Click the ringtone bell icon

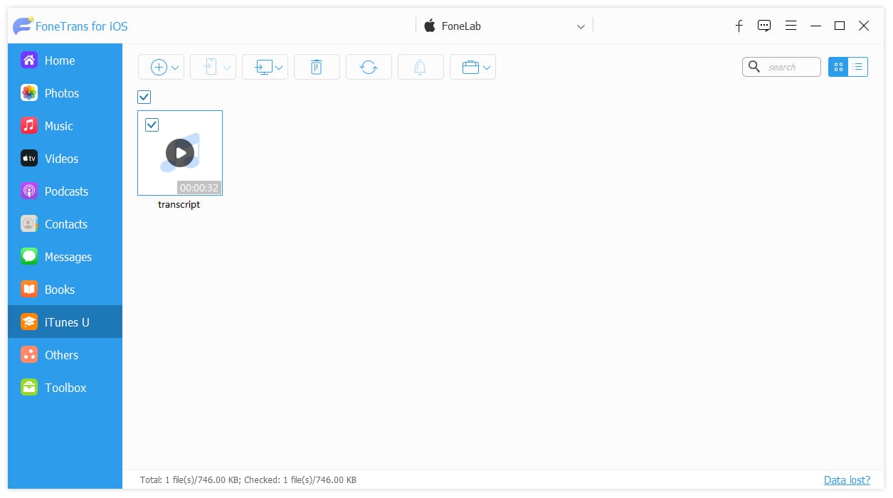click(421, 67)
